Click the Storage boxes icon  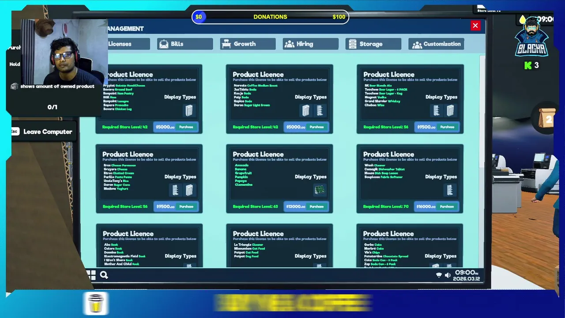point(352,44)
